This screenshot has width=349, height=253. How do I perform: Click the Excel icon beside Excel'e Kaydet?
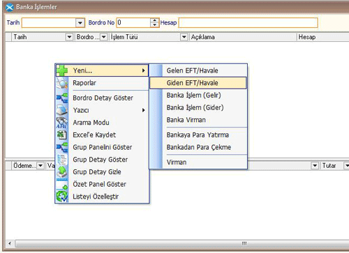(62, 135)
